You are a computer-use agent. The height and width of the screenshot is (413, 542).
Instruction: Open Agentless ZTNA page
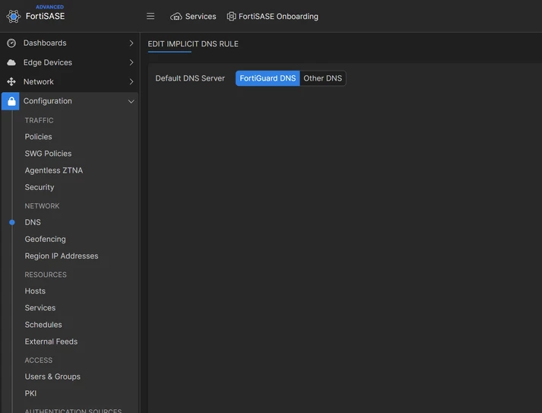coord(53,170)
